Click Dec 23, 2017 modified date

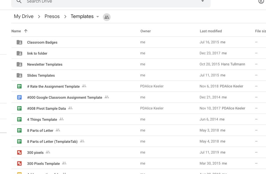210,53
